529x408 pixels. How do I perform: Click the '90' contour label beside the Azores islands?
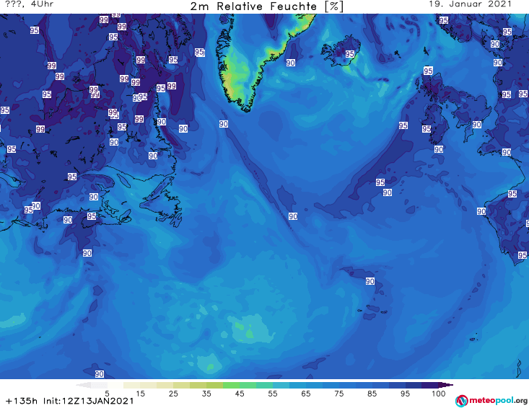pos(370,281)
